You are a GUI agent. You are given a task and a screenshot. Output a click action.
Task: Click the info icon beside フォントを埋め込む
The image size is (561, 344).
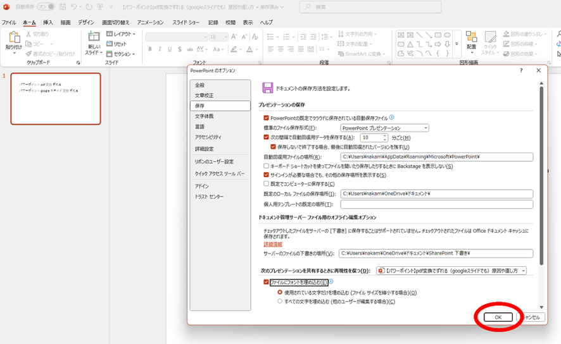(331, 282)
